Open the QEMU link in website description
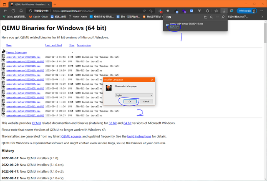 (x=36, y=123)
